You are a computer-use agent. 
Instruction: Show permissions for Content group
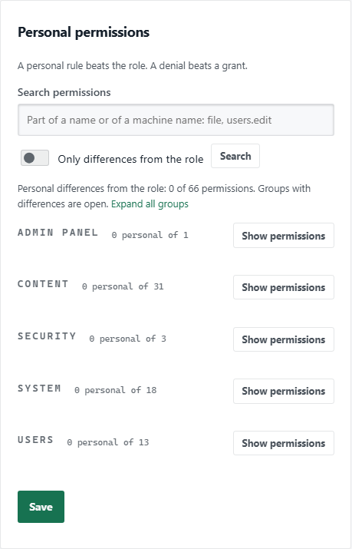[x=284, y=287]
